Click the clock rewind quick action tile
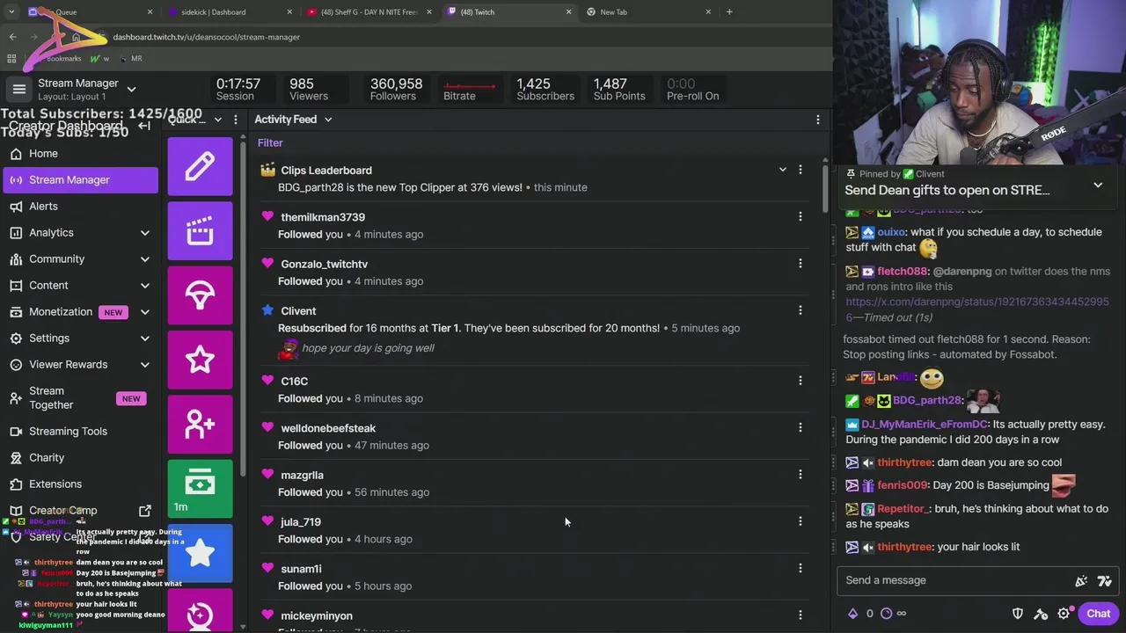This screenshot has height=633, width=1126. (200, 611)
